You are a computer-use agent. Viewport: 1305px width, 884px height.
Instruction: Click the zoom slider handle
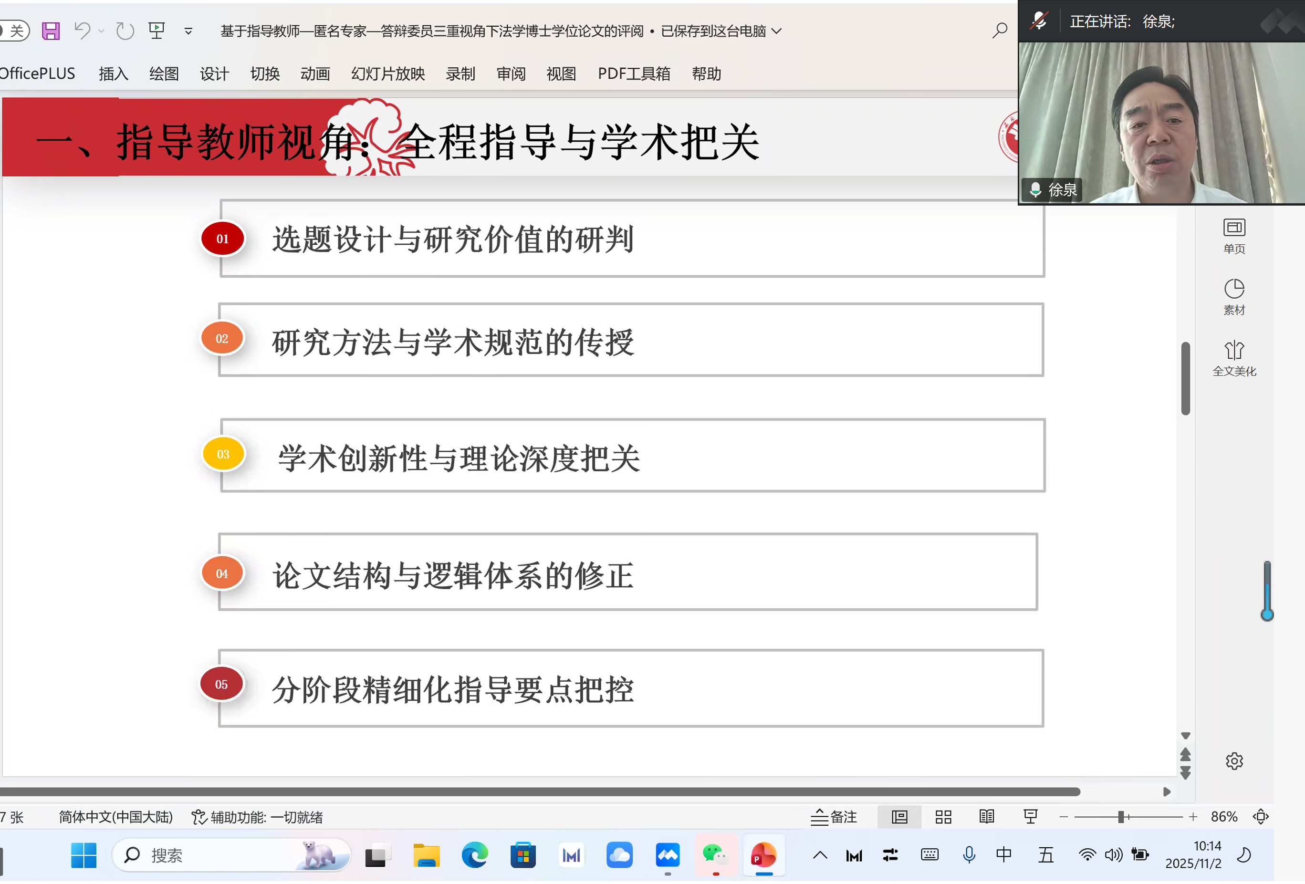(1120, 817)
